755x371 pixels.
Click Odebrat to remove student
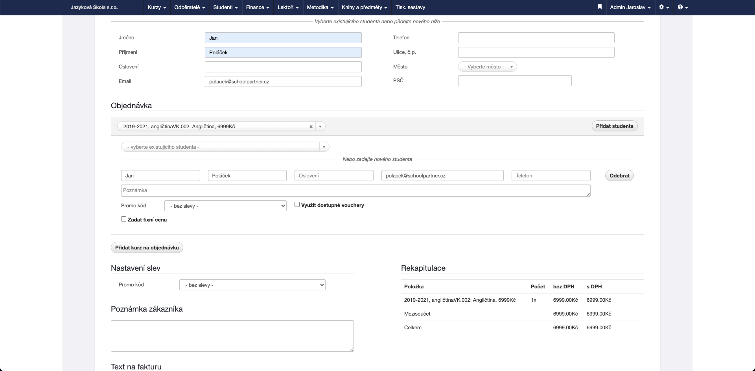(619, 175)
